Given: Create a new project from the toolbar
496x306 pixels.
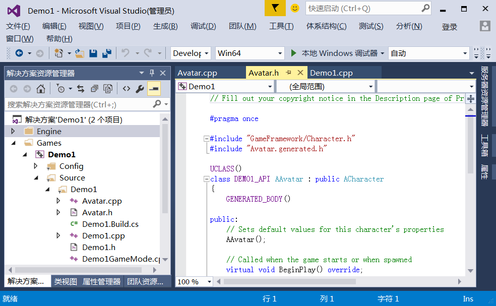Looking at the screenshot, I should [x=58, y=53].
